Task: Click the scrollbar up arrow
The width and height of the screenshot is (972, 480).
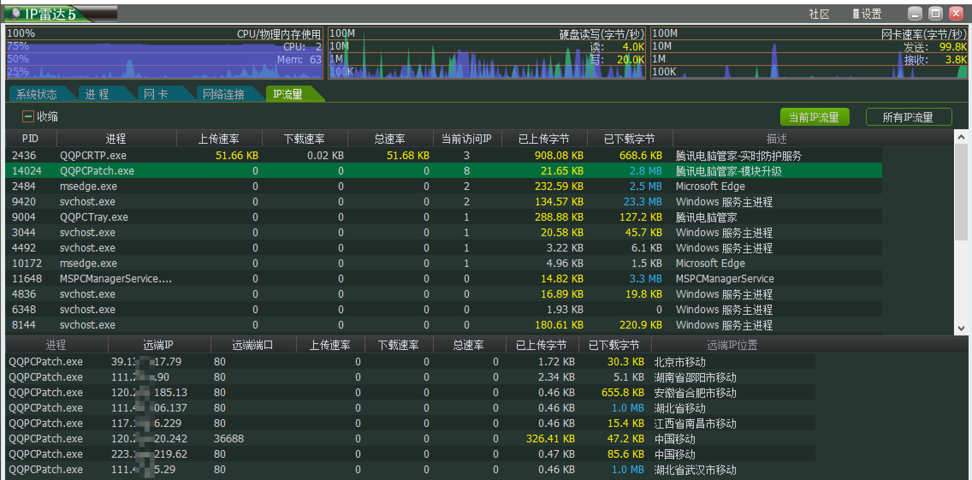Action: pyautogui.click(x=961, y=137)
